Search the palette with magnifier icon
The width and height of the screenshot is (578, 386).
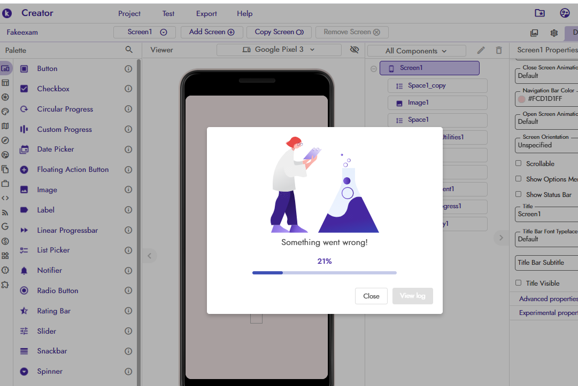(x=129, y=49)
